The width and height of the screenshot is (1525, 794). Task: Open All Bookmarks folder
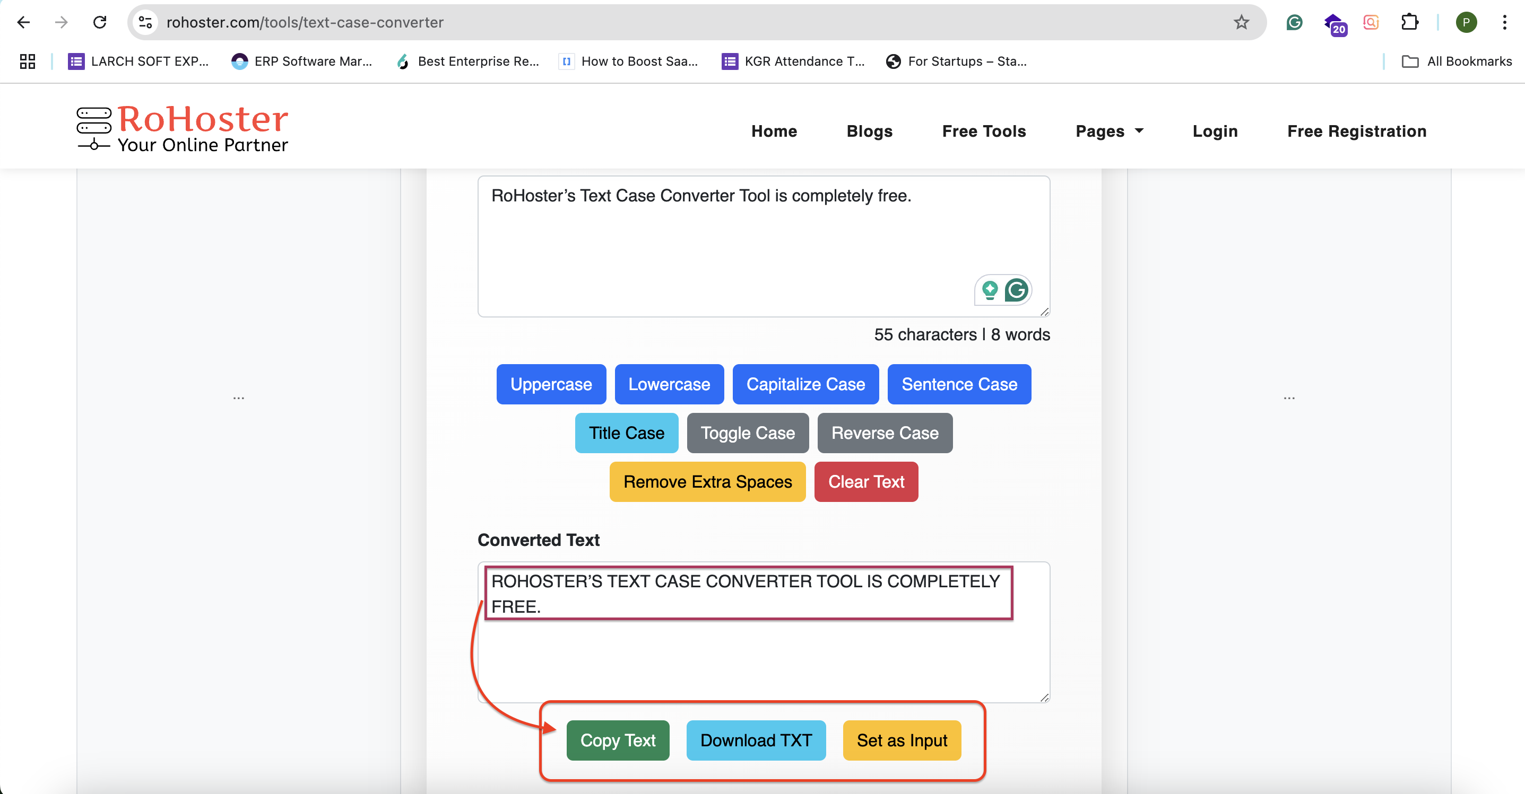(x=1457, y=61)
